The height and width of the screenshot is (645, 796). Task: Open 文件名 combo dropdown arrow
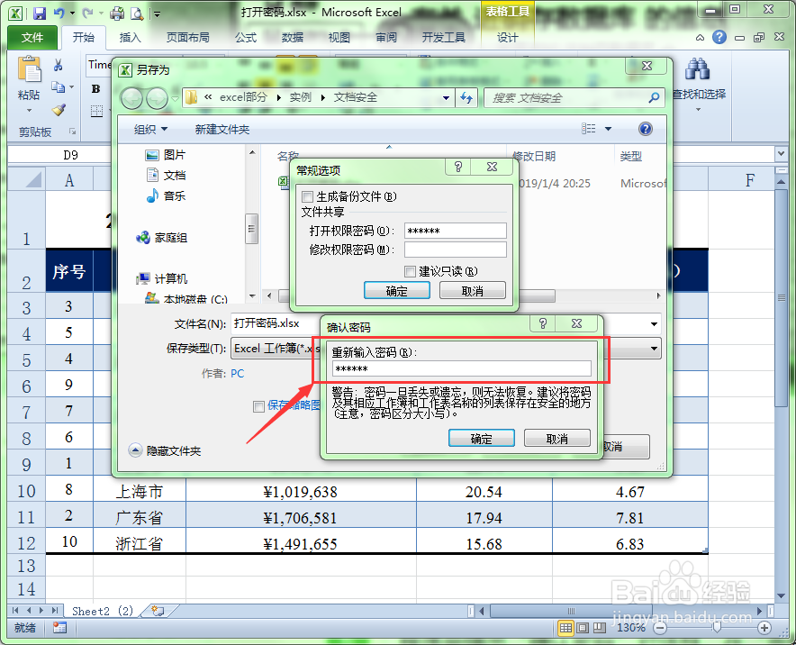(x=654, y=324)
